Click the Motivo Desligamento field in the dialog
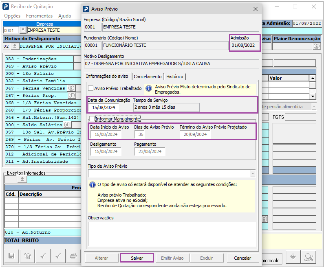 pos(171,64)
